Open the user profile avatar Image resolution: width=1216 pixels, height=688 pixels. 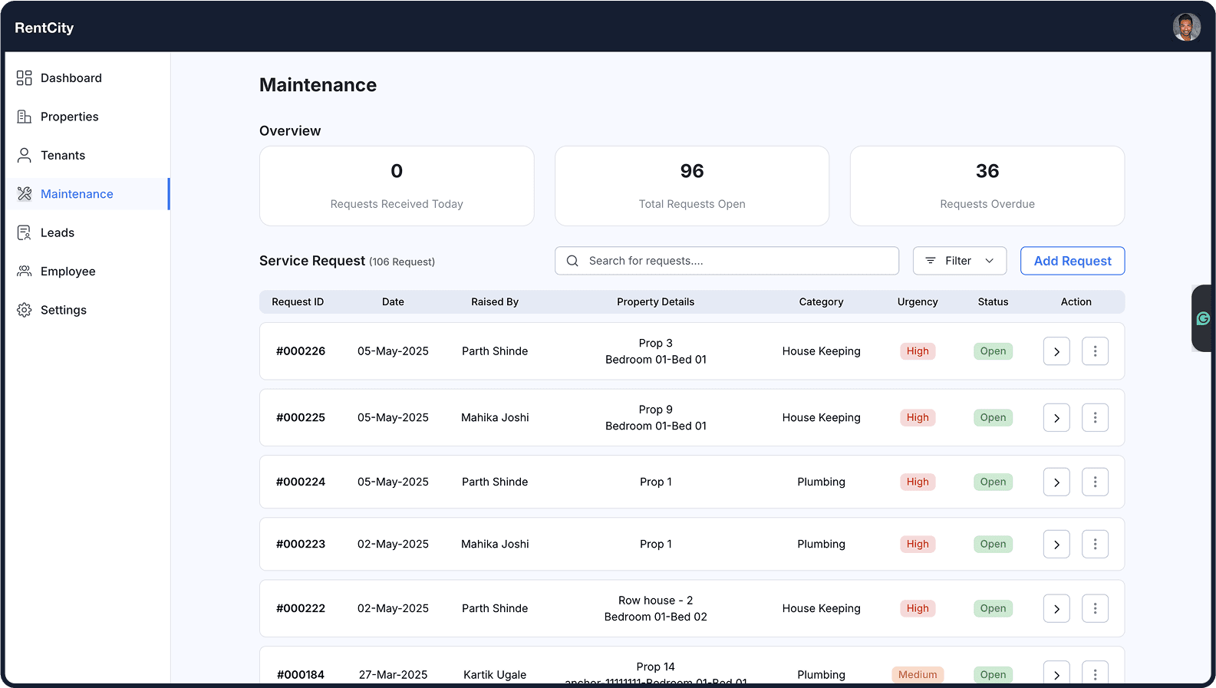coord(1186,28)
